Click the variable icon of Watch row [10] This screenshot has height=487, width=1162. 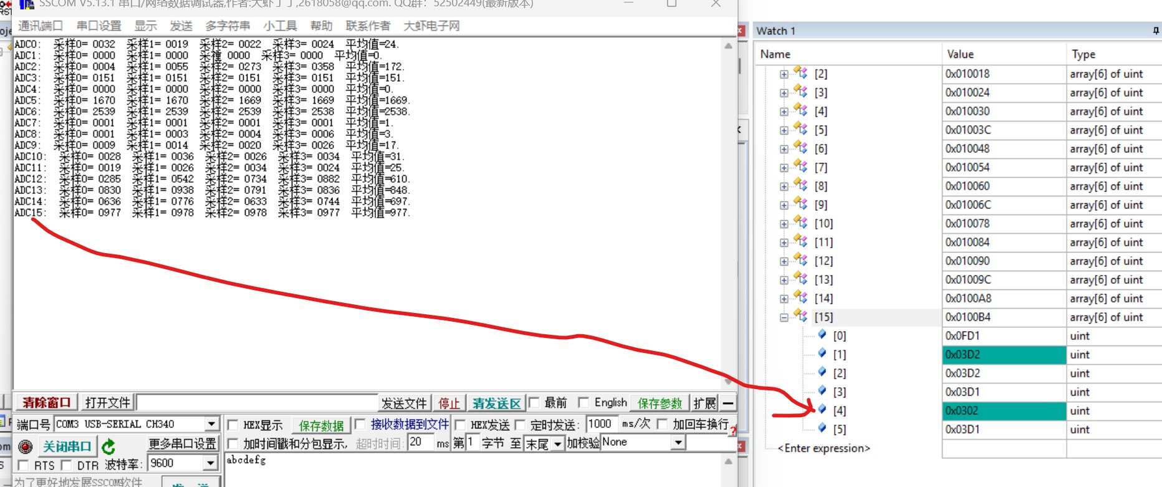pyautogui.click(x=800, y=223)
